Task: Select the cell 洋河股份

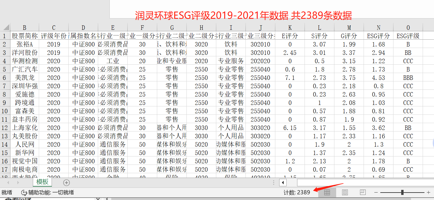Action: click(25, 53)
